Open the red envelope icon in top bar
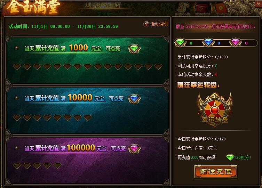This screenshot has width=262, height=188. [221, 9]
